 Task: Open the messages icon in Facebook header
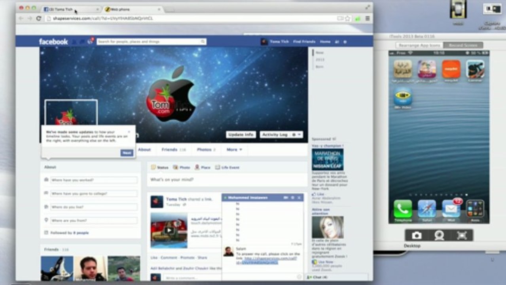[x=82, y=42]
